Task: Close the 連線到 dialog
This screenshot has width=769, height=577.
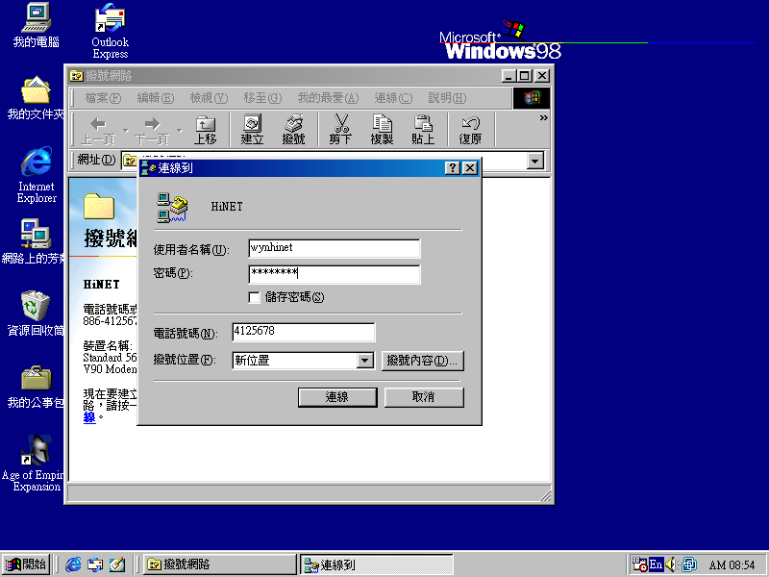Action: click(x=470, y=168)
